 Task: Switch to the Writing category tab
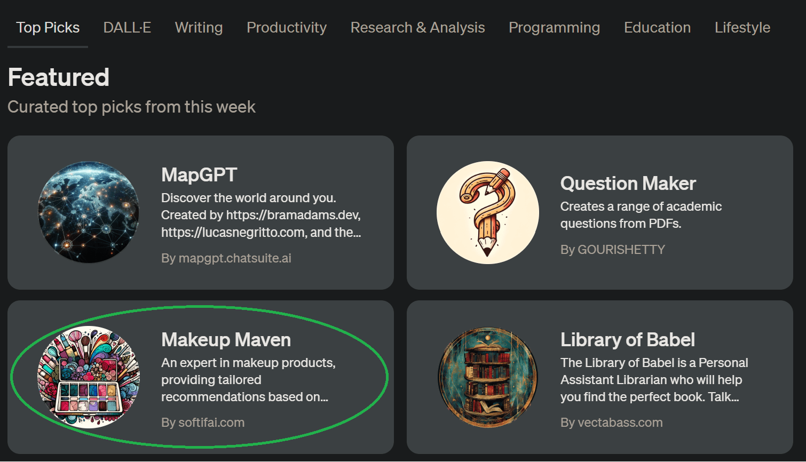(x=199, y=27)
